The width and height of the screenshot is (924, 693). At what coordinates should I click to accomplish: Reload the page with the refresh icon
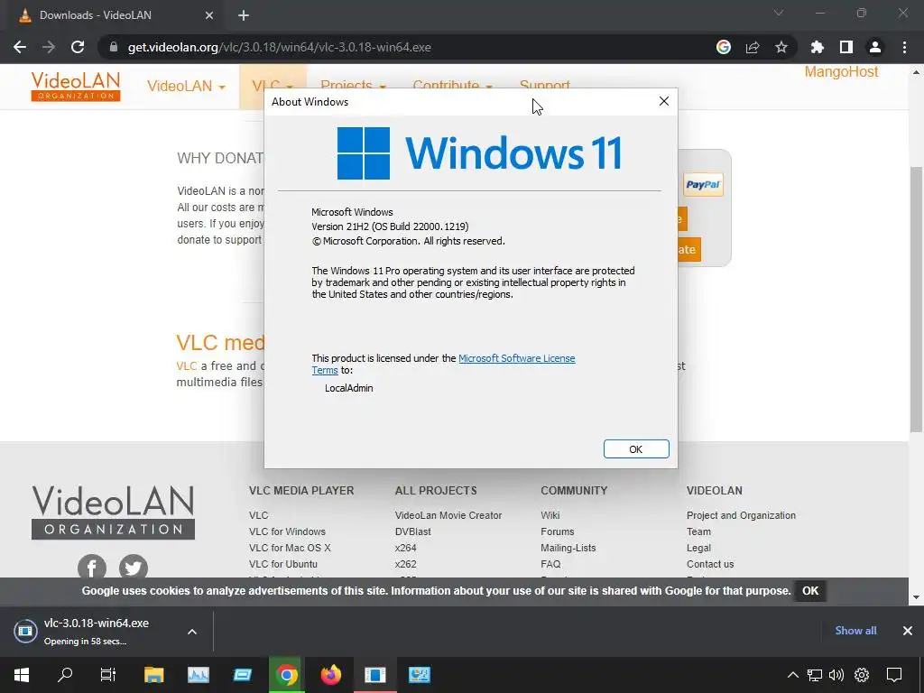(x=78, y=47)
